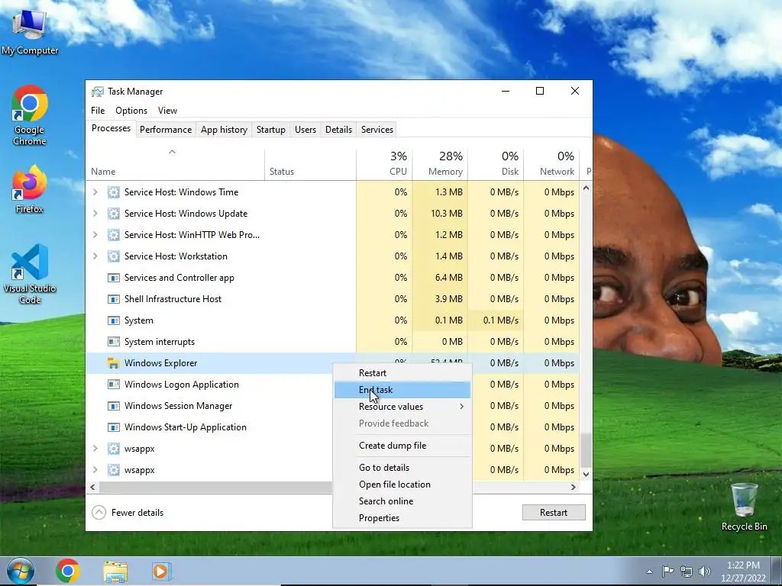Open the View menu in Task Manager
The height and width of the screenshot is (586, 782).
167,111
